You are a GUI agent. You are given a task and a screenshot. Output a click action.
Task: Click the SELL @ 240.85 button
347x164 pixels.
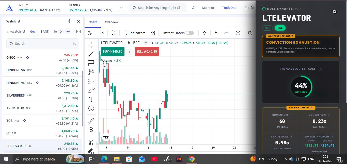point(147,52)
